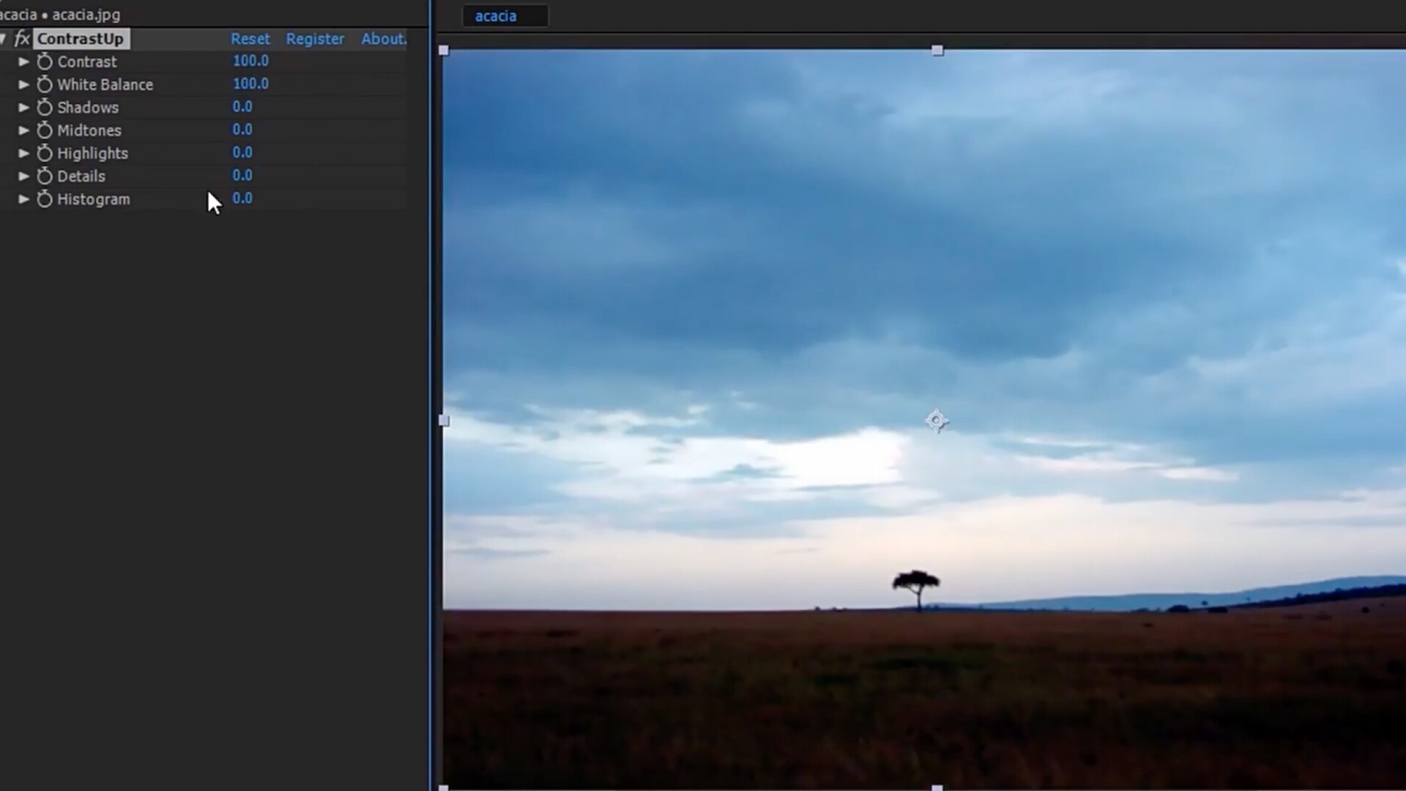Toggle the ContrastUp fx effect switch
This screenshot has height=791, width=1406.
point(22,39)
